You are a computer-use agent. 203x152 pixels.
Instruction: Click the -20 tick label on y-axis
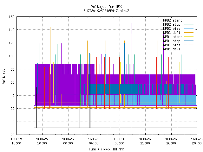tap(11, 135)
